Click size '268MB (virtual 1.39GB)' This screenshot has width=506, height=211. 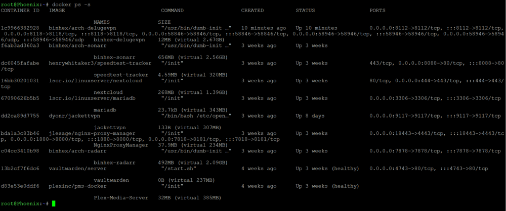[193, 92]
